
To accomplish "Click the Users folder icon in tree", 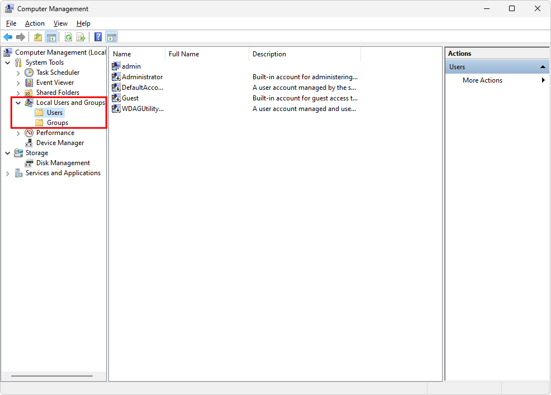I will point(39,113).
